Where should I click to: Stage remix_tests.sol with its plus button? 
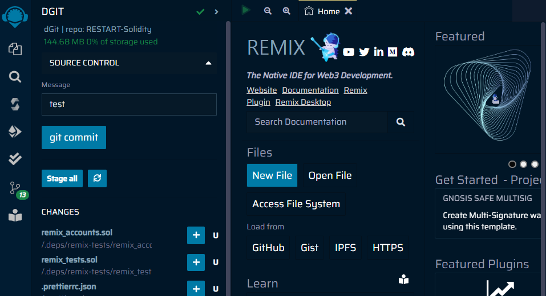point(196,262)
